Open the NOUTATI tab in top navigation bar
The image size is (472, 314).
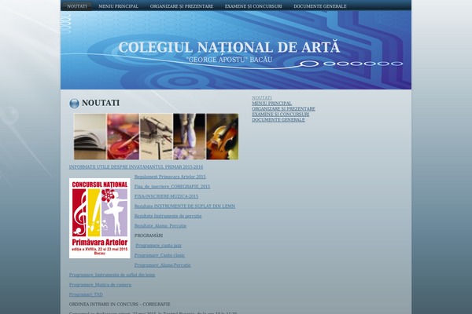pyautogui.click(x=77, y=6)
